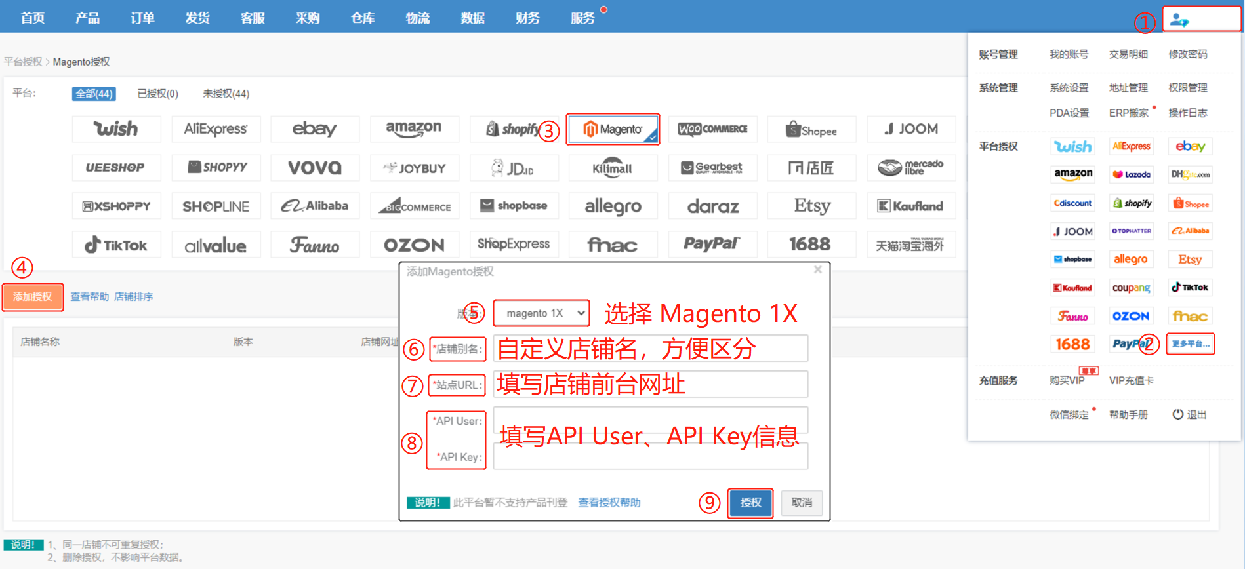Image resolution: width=1245 pixels, height=569 pixels.
Task: Select Lazada logo in the account panel
Action: tap(1132, 174)
